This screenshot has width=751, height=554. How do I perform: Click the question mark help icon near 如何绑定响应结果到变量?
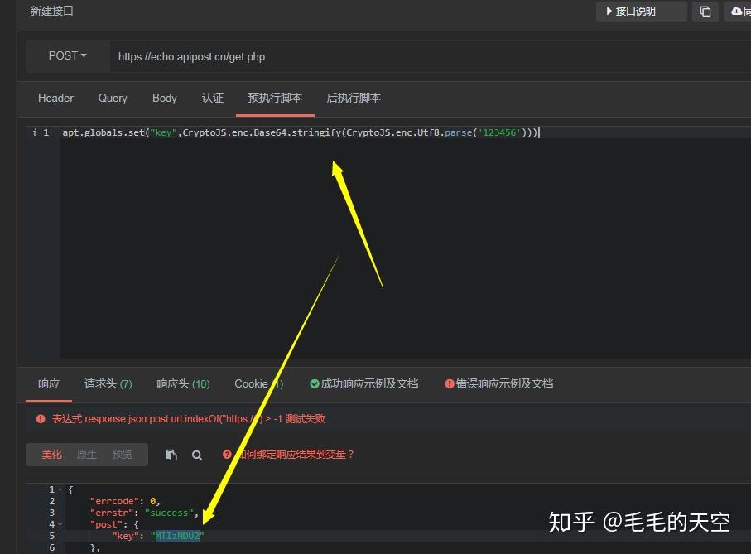coord(225,454)
